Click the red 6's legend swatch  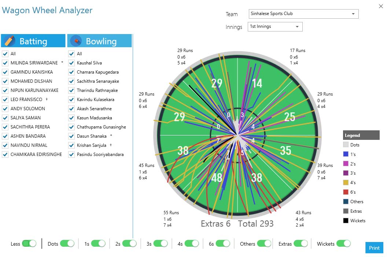(x=346, y=192)
